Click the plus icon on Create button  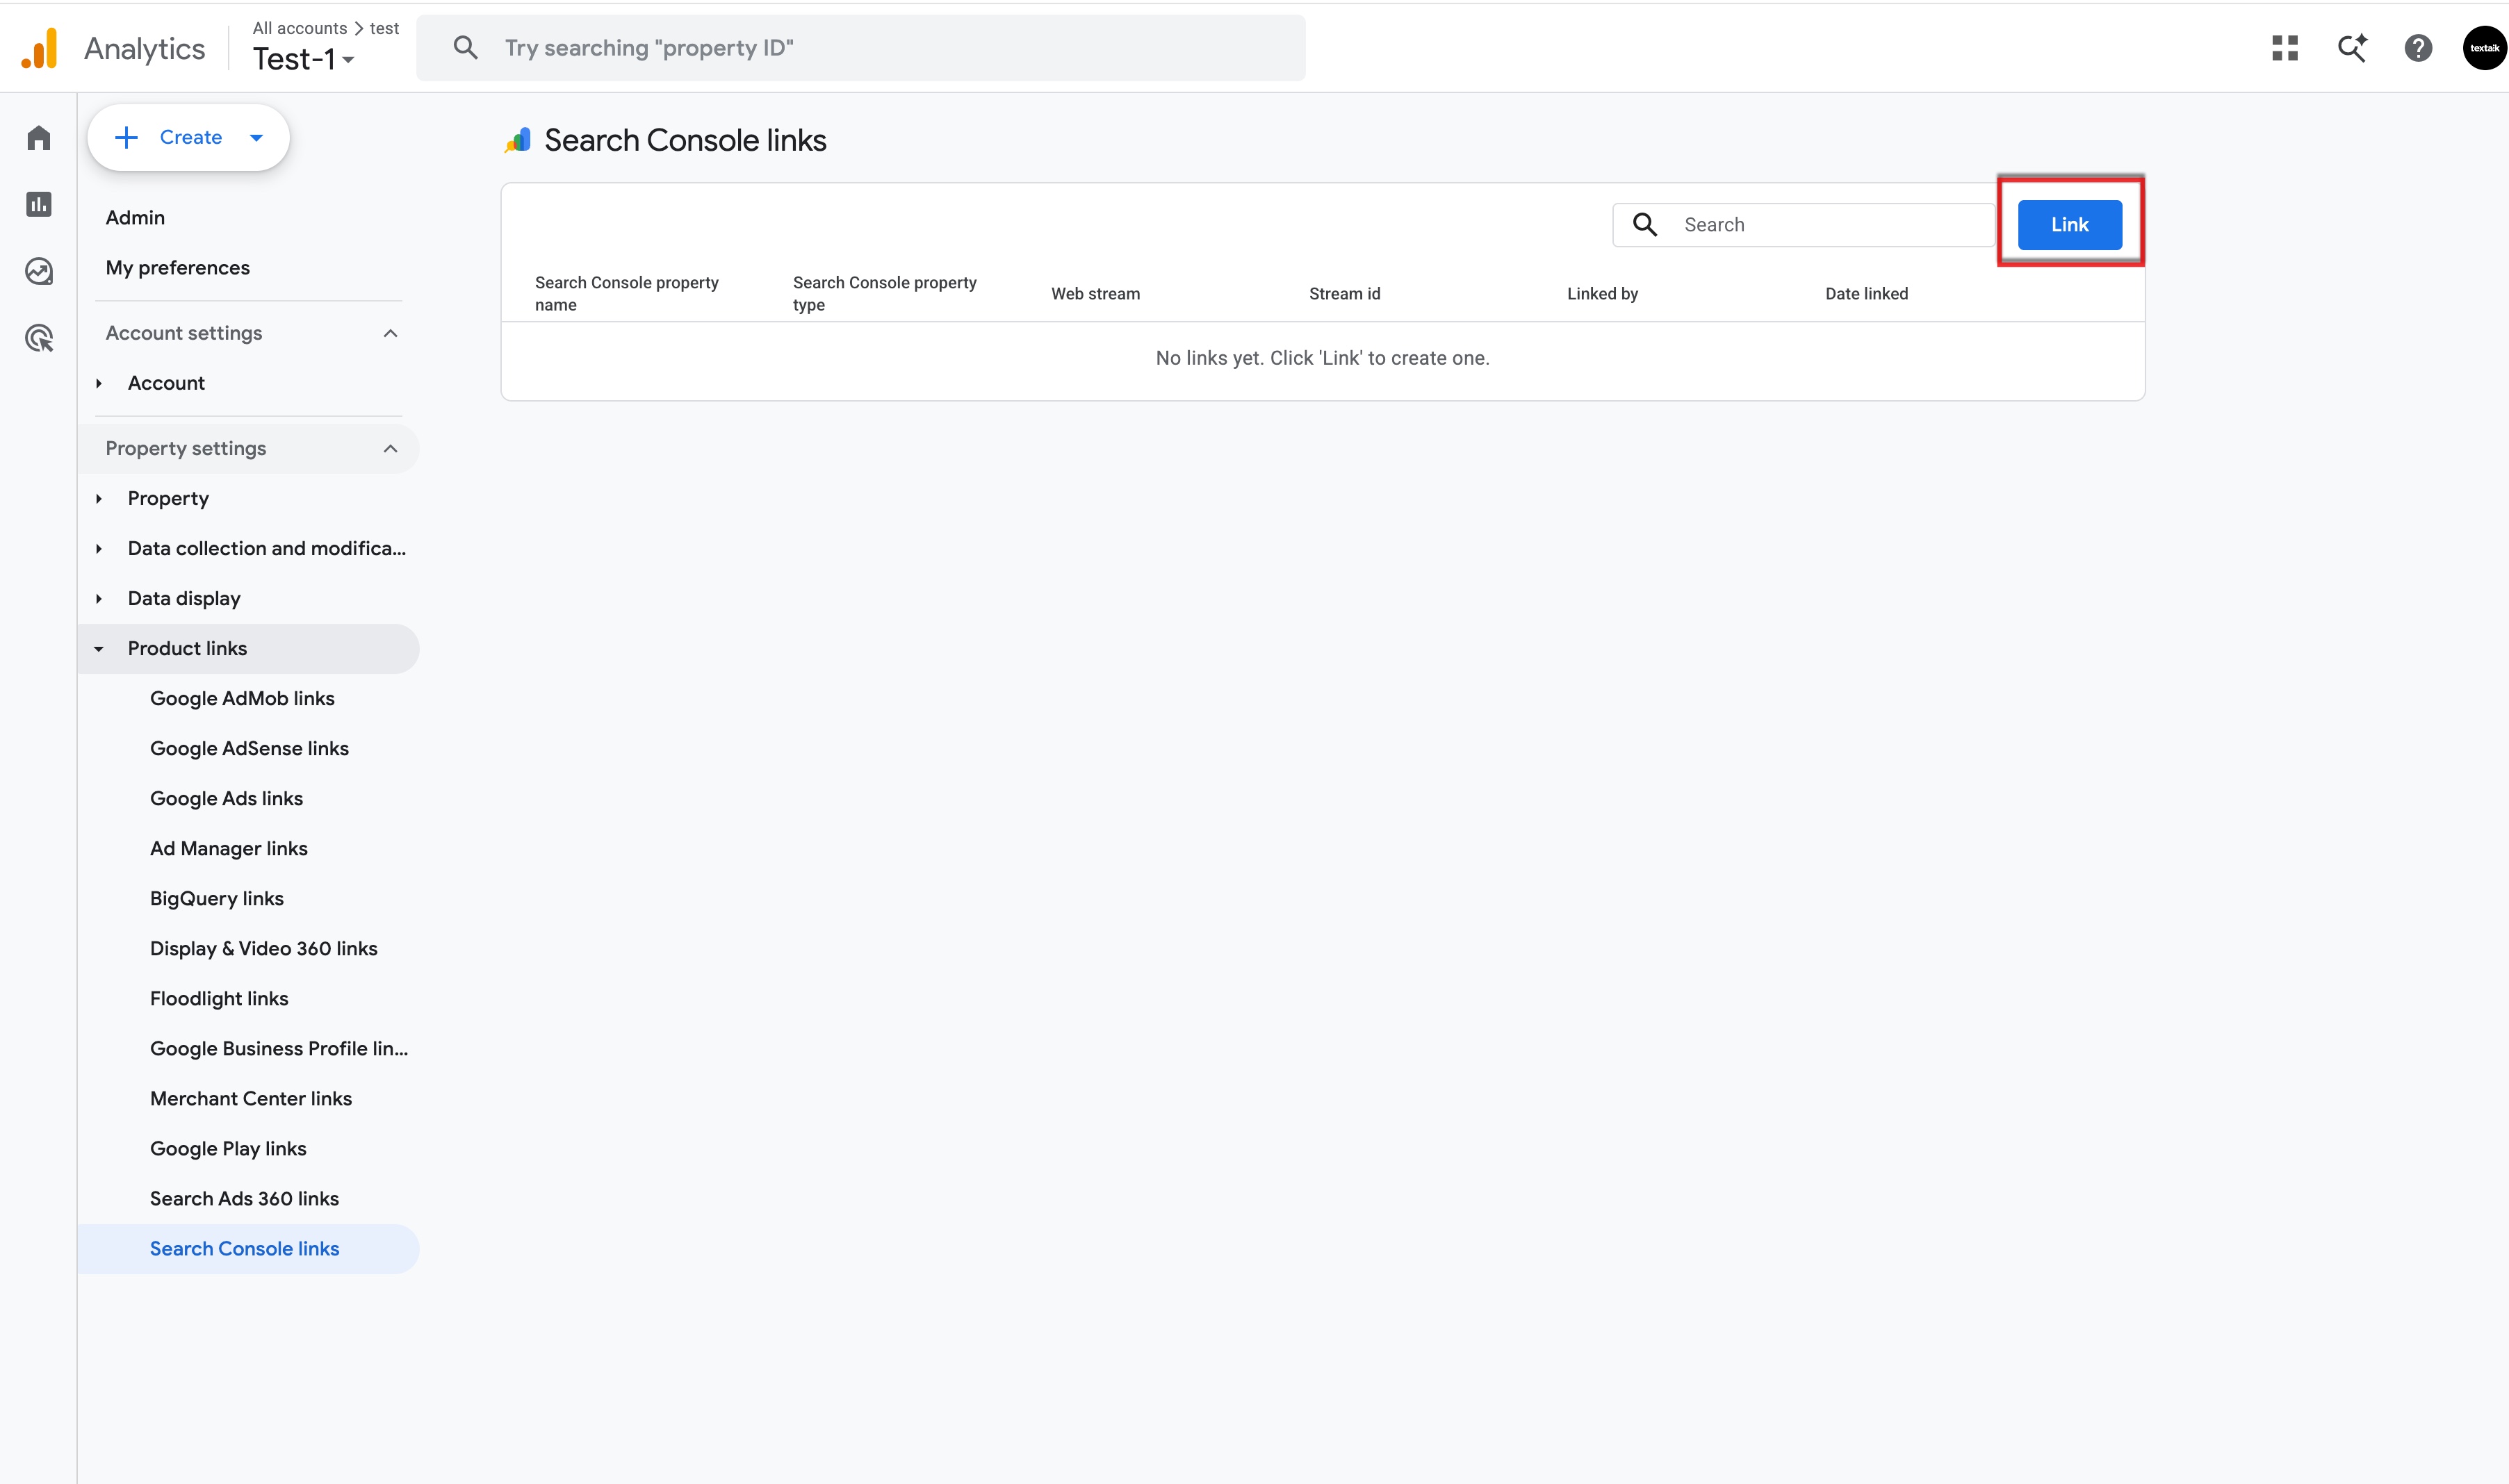click(x=126, y=137)
